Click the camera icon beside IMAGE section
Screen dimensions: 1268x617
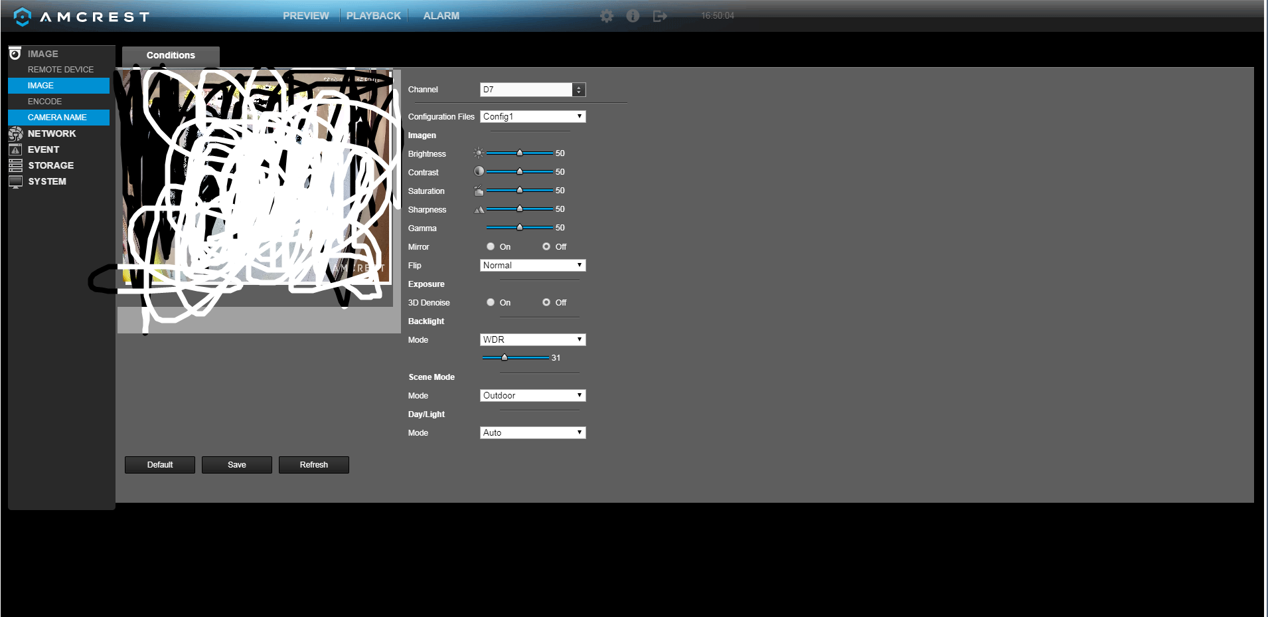(x=15, y=54)
